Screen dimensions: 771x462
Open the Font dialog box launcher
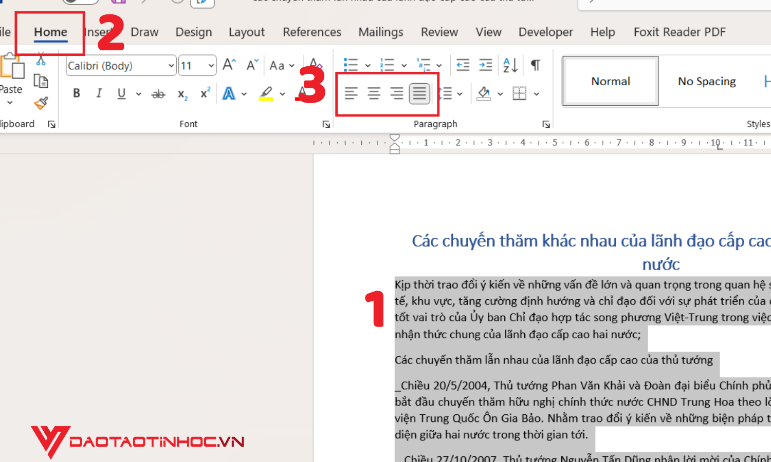coord(326,124)
